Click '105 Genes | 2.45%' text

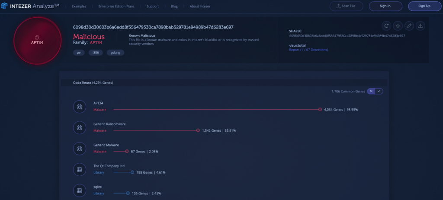pyautogui.click(x=146, y=194)
